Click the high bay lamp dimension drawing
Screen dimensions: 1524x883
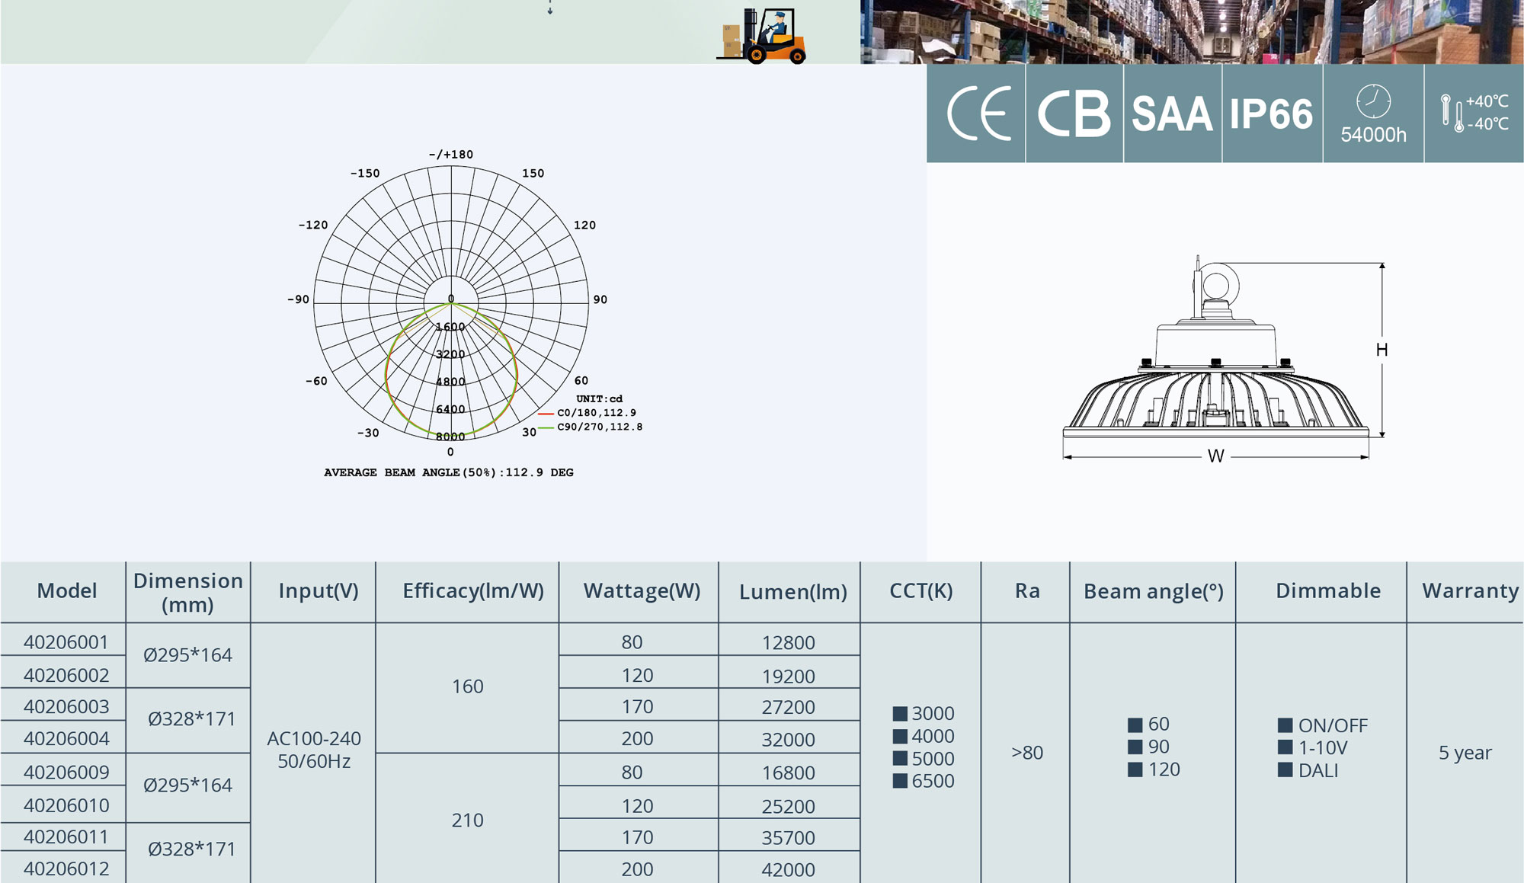[x=1224, y=358]
